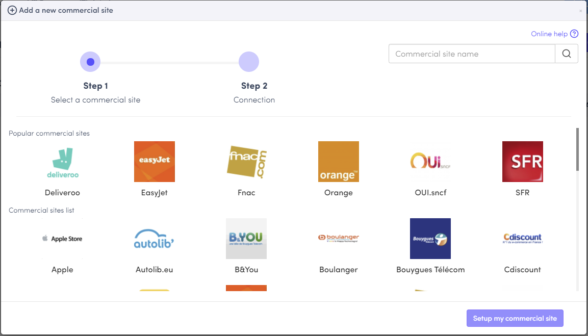Image resolution: width=588 pixels, height=336 pixels.
Task: Select the Orange logo tile
Action: 339,162
